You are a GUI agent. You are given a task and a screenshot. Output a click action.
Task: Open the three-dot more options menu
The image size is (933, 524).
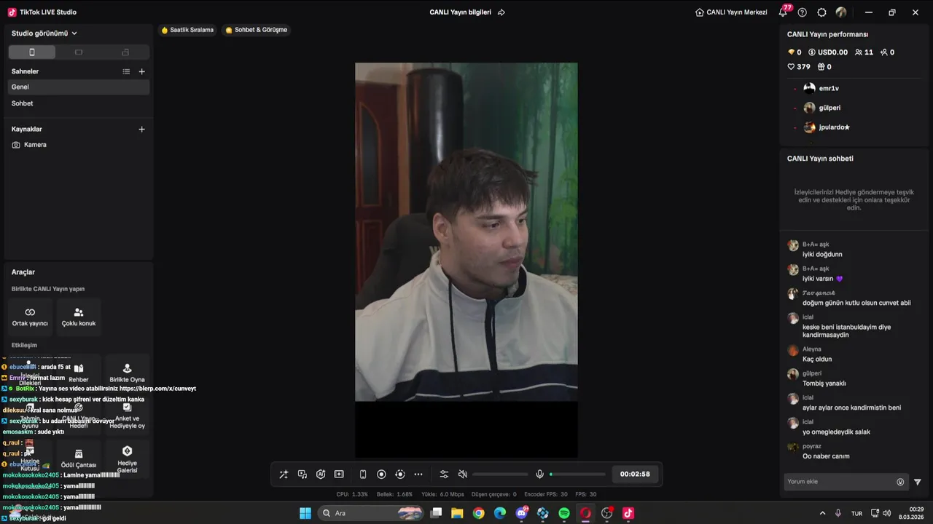coord(418,475)
